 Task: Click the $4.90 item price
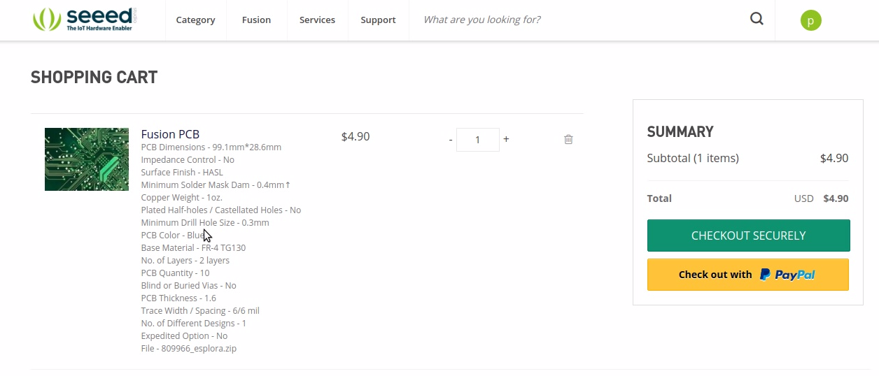pos(356,136)
